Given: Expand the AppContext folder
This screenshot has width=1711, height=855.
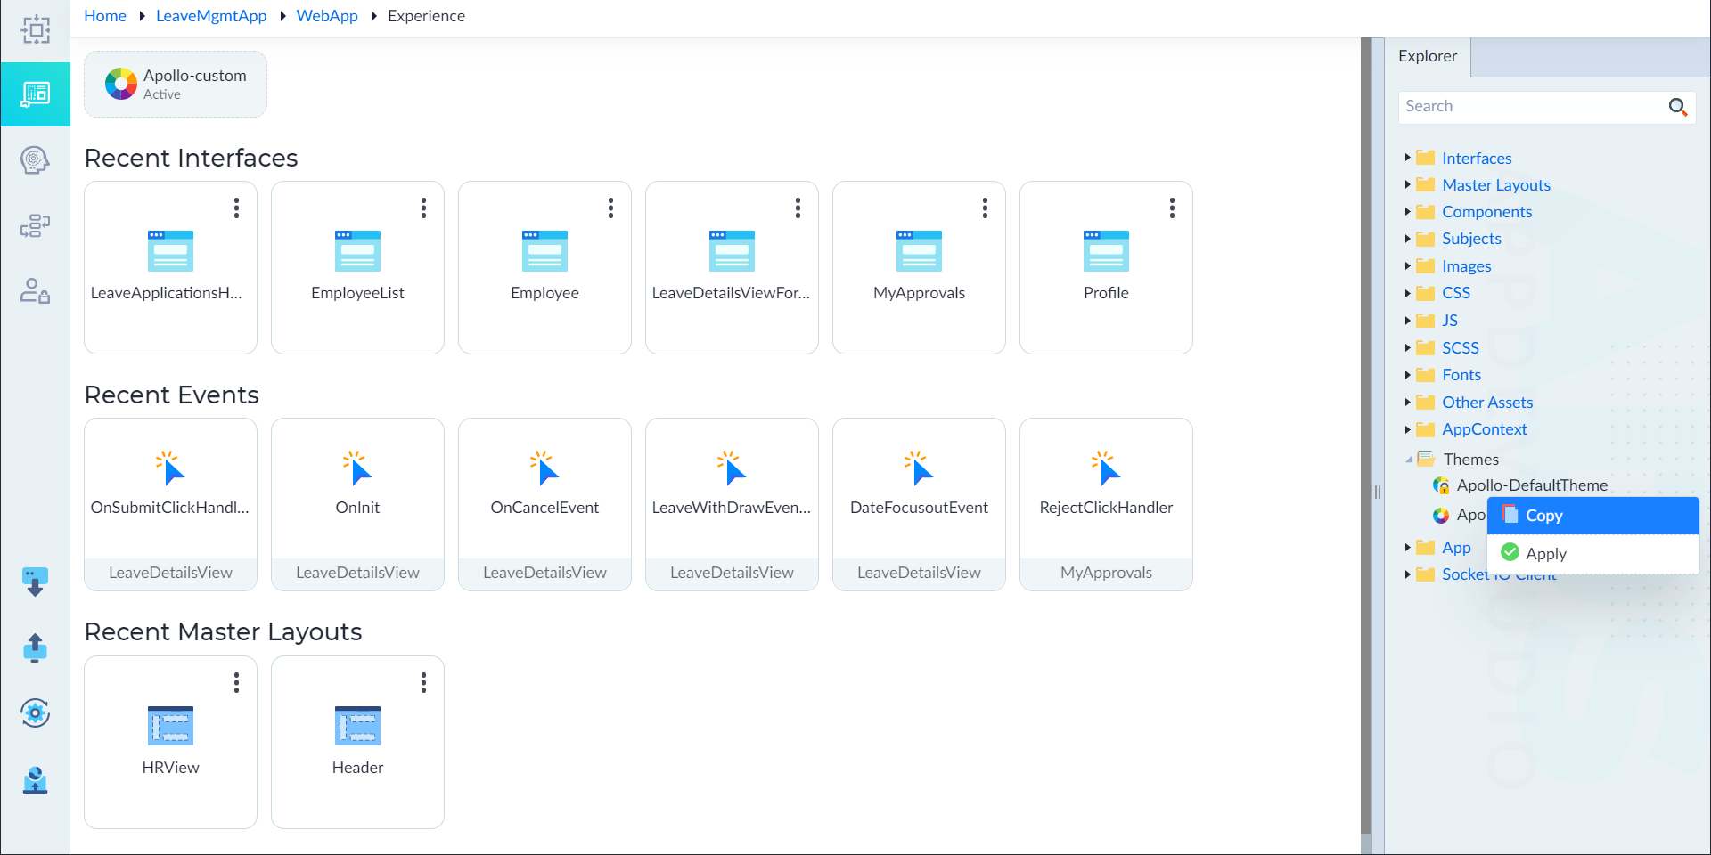Looking at the screenshot, I should coord(1407,429).
